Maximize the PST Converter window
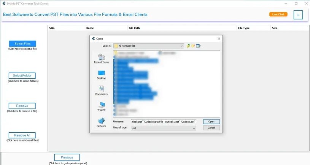Screen dimensions: 310x165 coord(296,3)
